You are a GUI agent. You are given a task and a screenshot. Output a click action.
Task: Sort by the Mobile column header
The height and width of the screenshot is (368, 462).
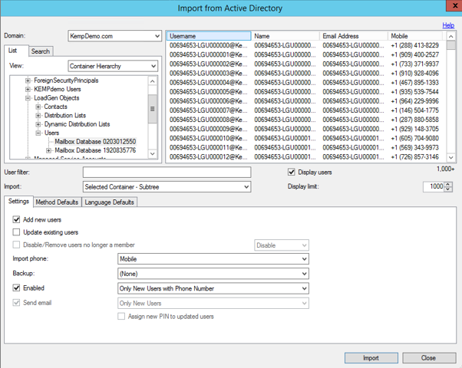pos(415,36)
